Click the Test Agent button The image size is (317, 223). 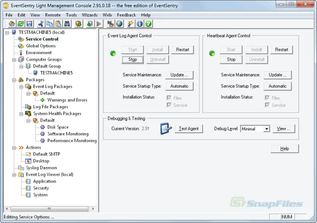tap(189, 128)
